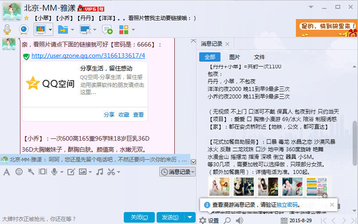Click envelope icon beside message preview
The image size is (358, 224).
193,162
